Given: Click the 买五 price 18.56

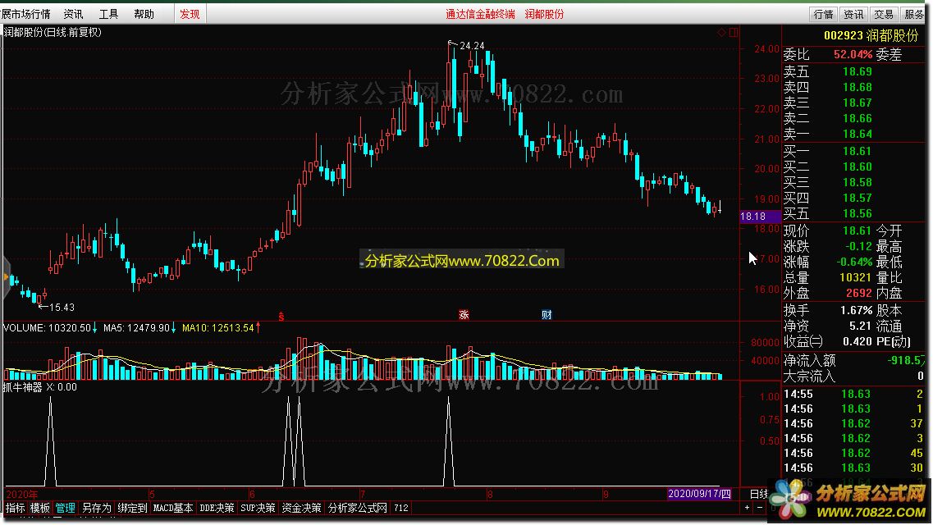Looking at the screenshot, I should 857,212.
